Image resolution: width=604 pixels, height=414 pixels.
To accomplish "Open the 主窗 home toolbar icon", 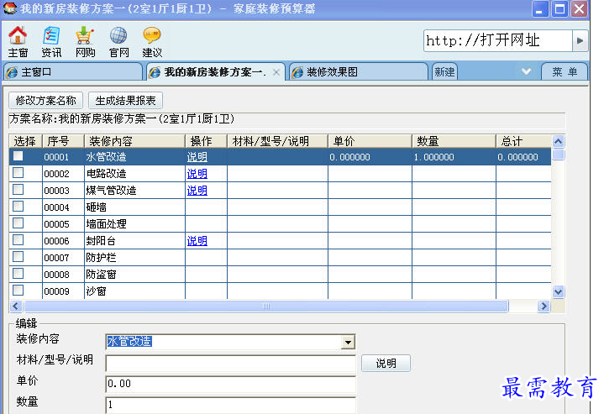I will click(x=18, y=42).
